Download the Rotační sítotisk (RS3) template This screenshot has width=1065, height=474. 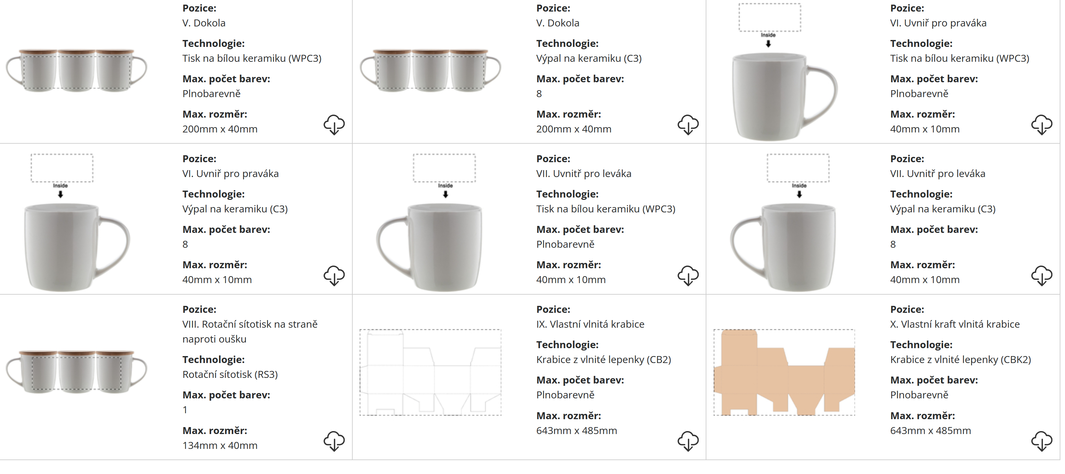[x=334, y=441]
